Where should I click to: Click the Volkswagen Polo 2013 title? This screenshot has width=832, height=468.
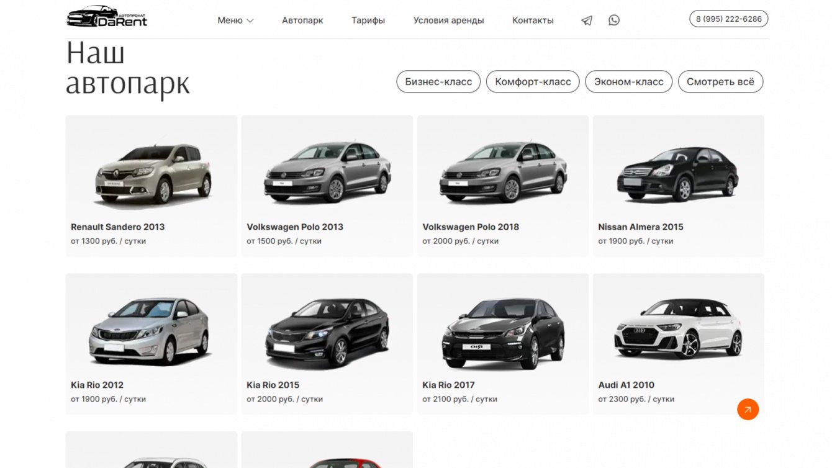pyautogui.click(x=295, y=227)
